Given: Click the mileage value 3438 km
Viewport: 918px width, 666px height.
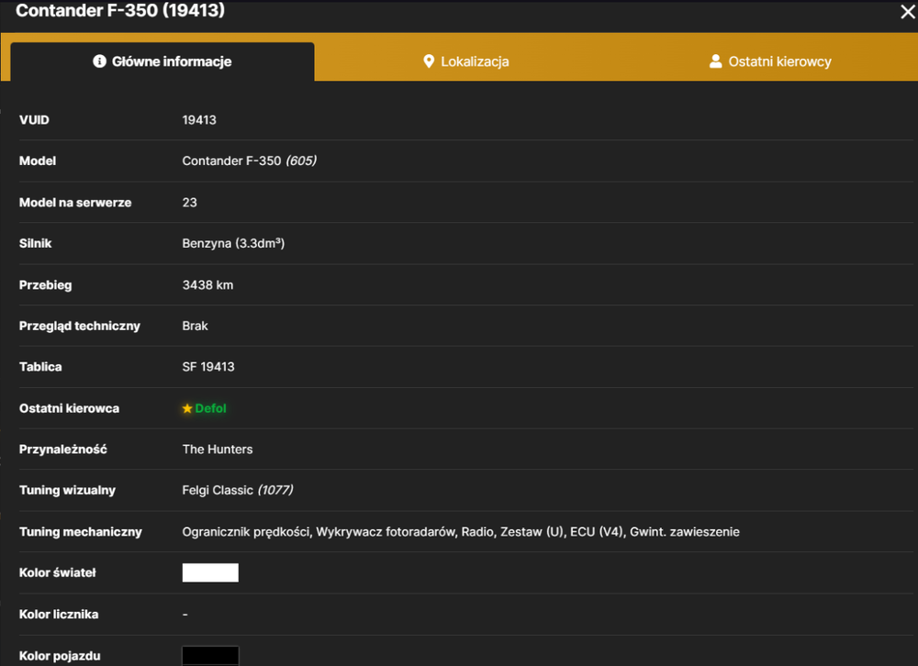Looking at the screenshot, I should [x=207, y=285].
